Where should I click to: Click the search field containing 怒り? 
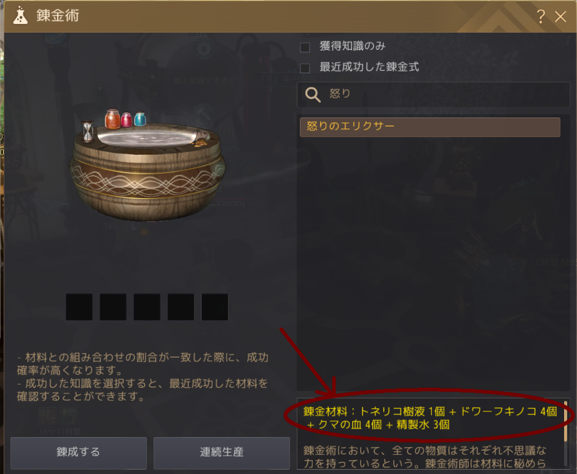[x=433, y=95]
